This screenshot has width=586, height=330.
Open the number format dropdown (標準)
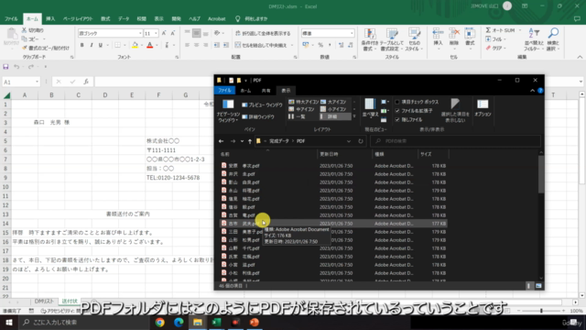click(x=352, y=33)
